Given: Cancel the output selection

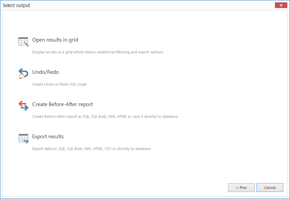Looking at the screenshot, I should point(270,188).
